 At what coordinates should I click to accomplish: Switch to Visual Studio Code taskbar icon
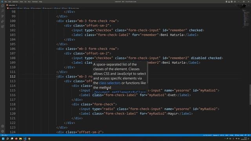pos(25,139)
